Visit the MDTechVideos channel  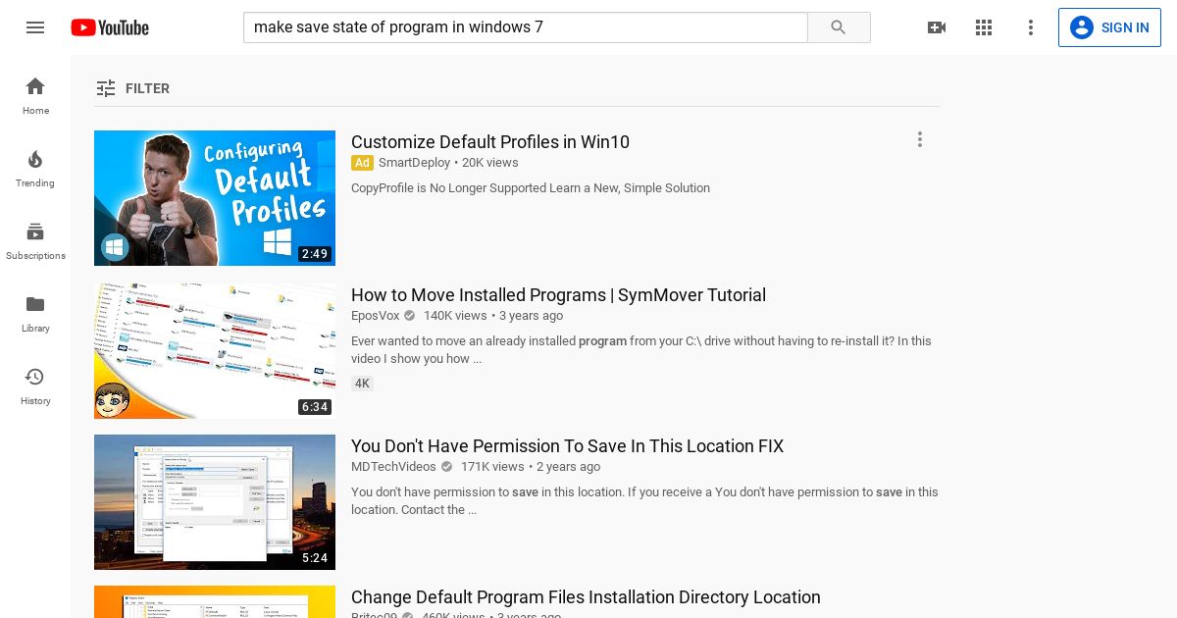[393, 467]
